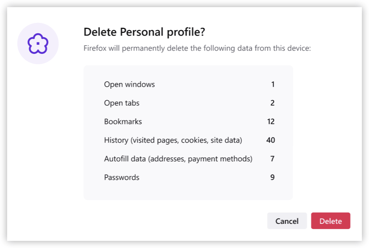Click the Passwords count of 9

[272, 177]
